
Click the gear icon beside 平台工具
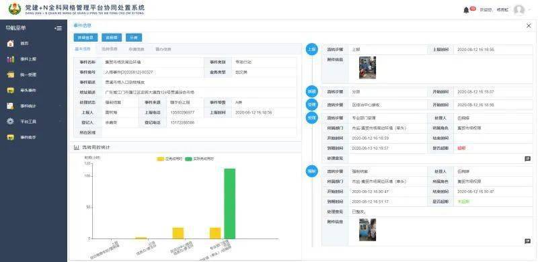11,122
